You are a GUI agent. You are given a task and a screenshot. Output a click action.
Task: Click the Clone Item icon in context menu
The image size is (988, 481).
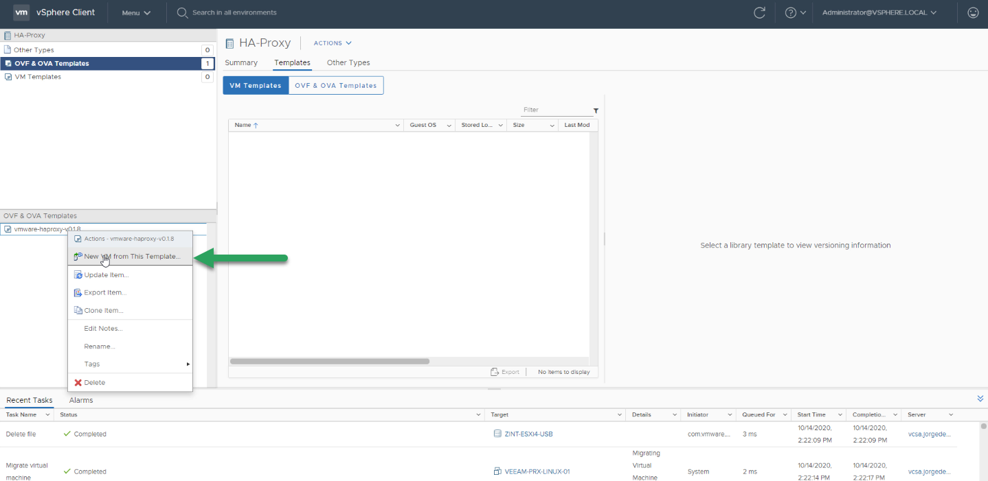(x=78, y=310)
